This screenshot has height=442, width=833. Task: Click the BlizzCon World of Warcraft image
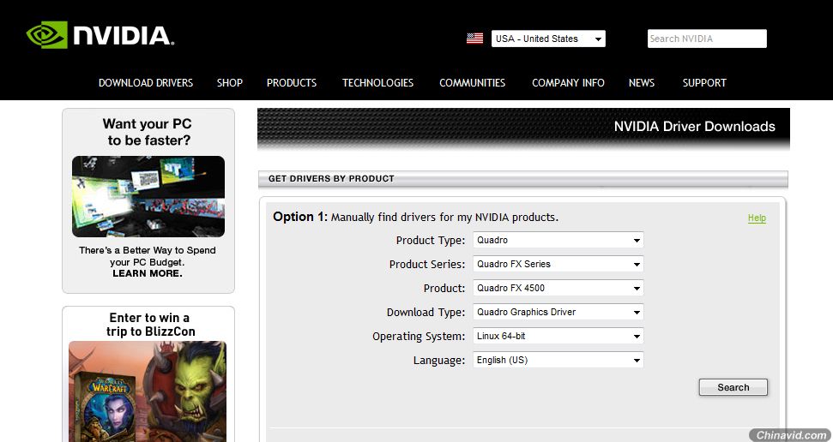pyautogui.click(x=148, y=391)
